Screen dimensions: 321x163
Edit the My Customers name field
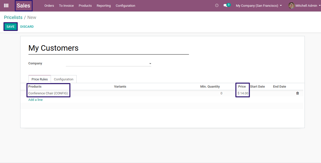coord(109,48)
